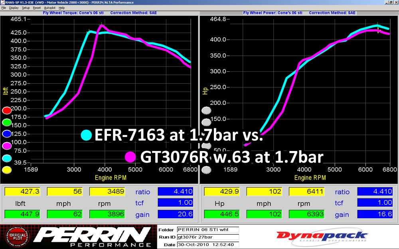Image resolution: width=399 pixels, height=249 pixels.
Task: Click the power panel ratio value 4.410
Action: (x=375, y=191)
